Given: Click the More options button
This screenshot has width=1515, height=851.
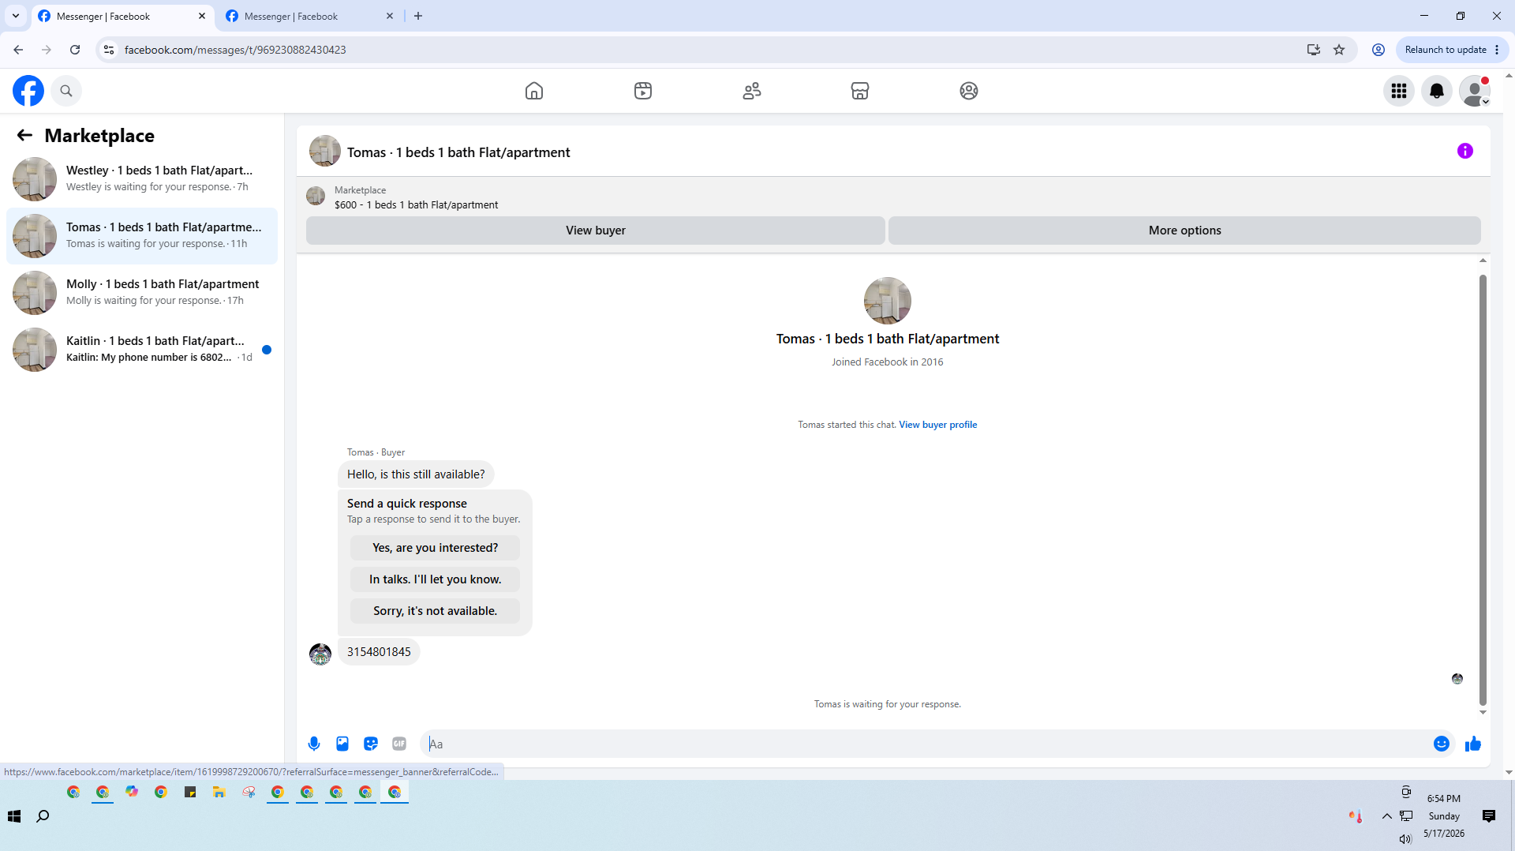Looking at the screenshot, I should point(1184,231).
